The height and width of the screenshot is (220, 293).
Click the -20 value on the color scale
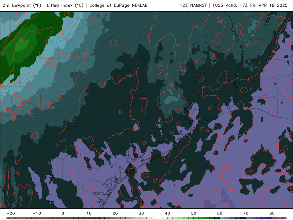point(11,213)
